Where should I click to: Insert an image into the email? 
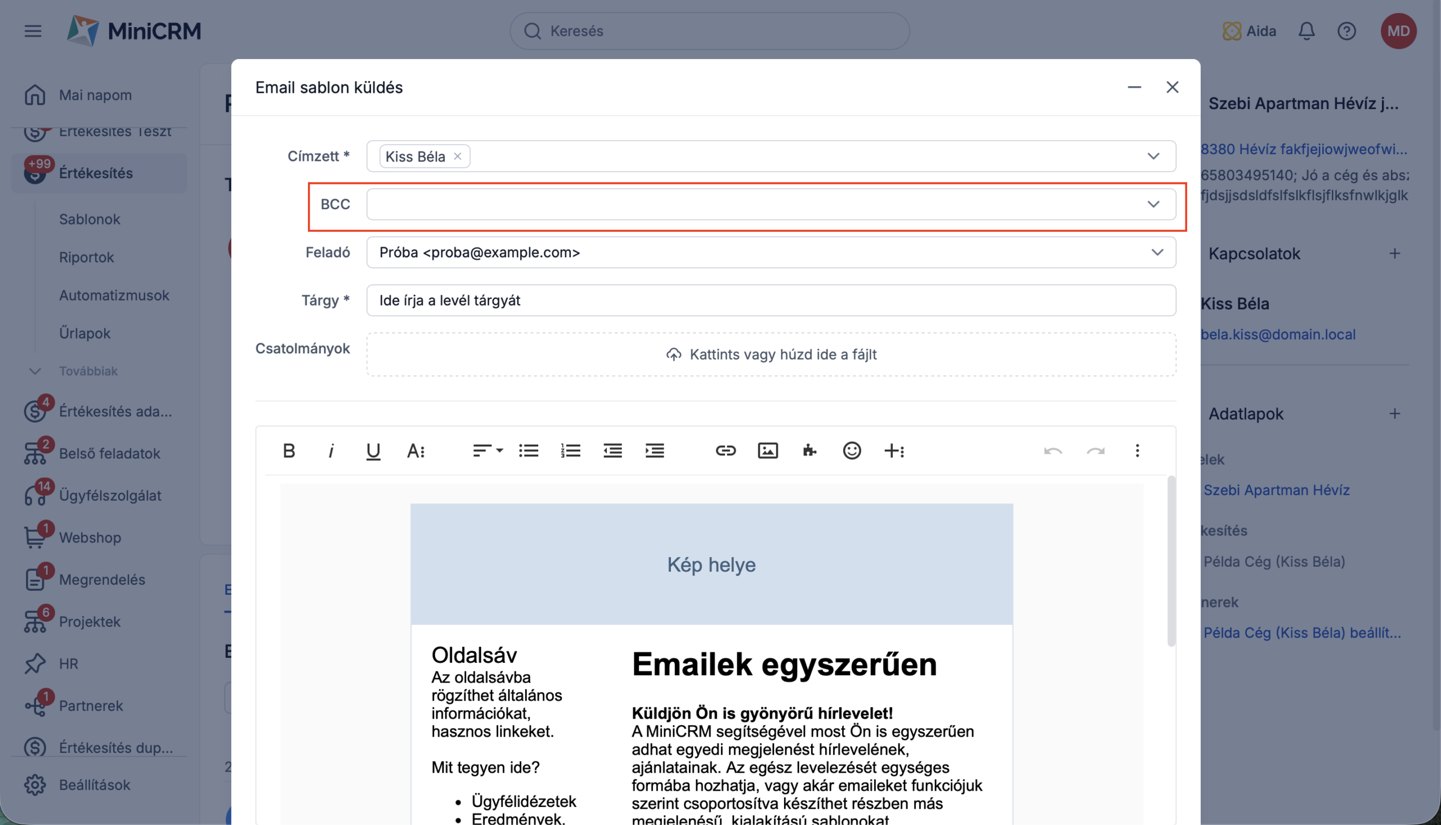click(768, 450)
